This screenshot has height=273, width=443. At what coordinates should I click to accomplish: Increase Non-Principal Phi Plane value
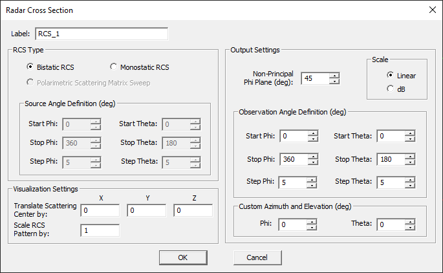coord(334,75)
